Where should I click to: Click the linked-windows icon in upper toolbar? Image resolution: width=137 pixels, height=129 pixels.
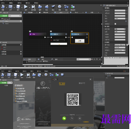point(66,7)
